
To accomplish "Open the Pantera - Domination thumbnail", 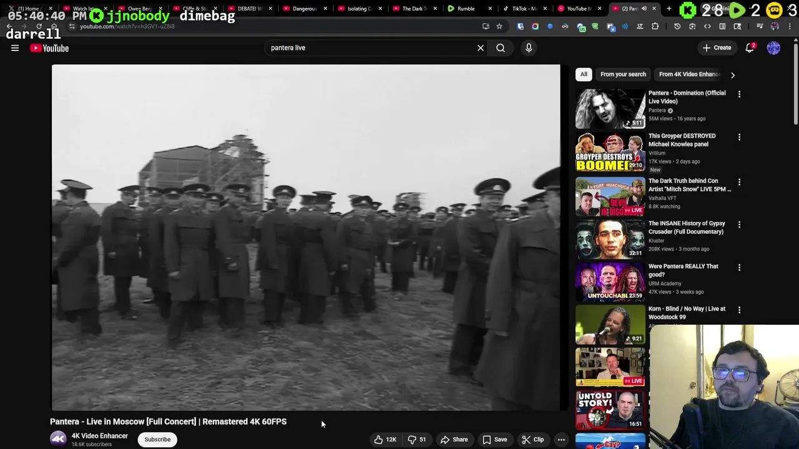I will pos(610,109).
